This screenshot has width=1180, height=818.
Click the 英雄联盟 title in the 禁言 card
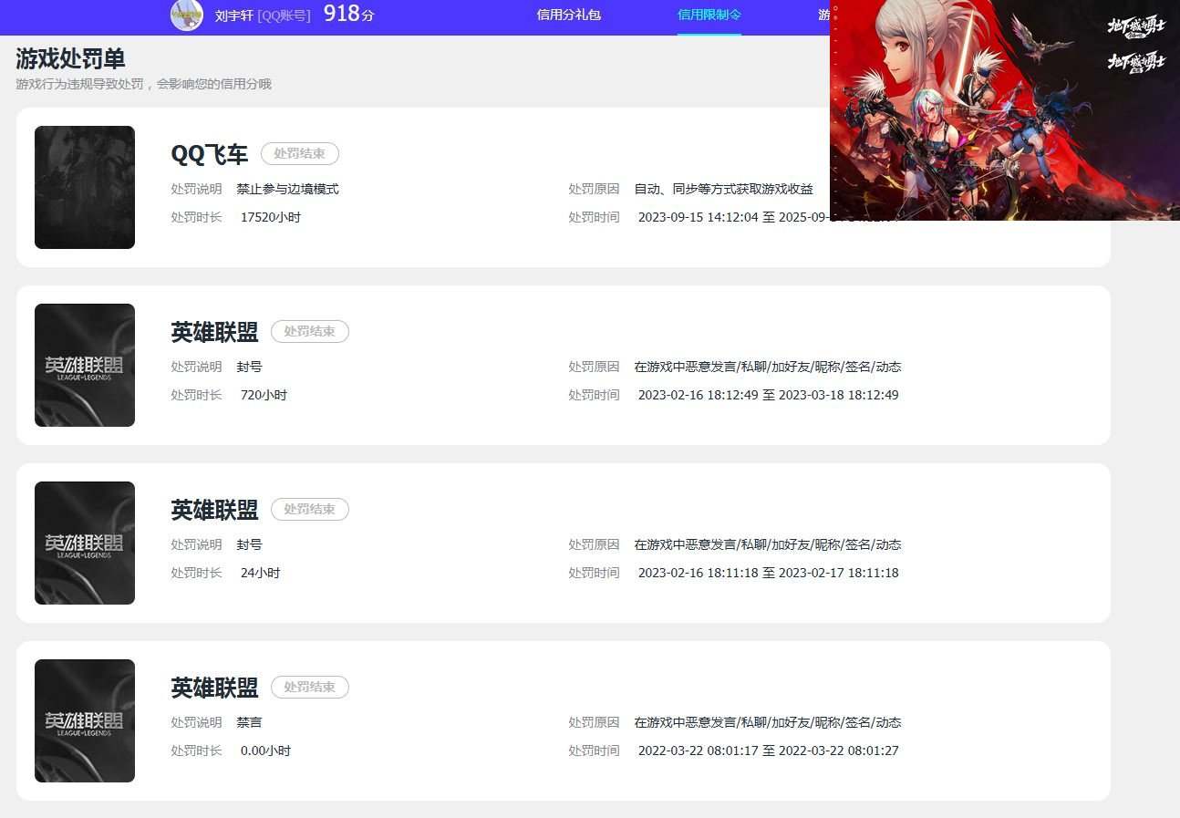215,688
